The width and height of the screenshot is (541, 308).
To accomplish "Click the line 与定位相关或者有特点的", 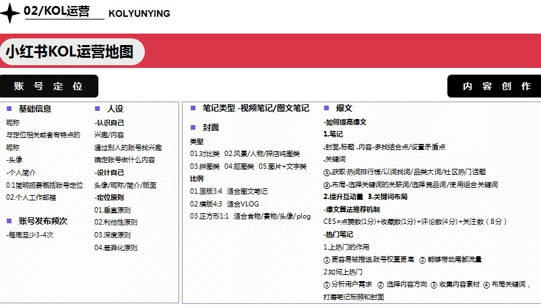I will (43, 135).
